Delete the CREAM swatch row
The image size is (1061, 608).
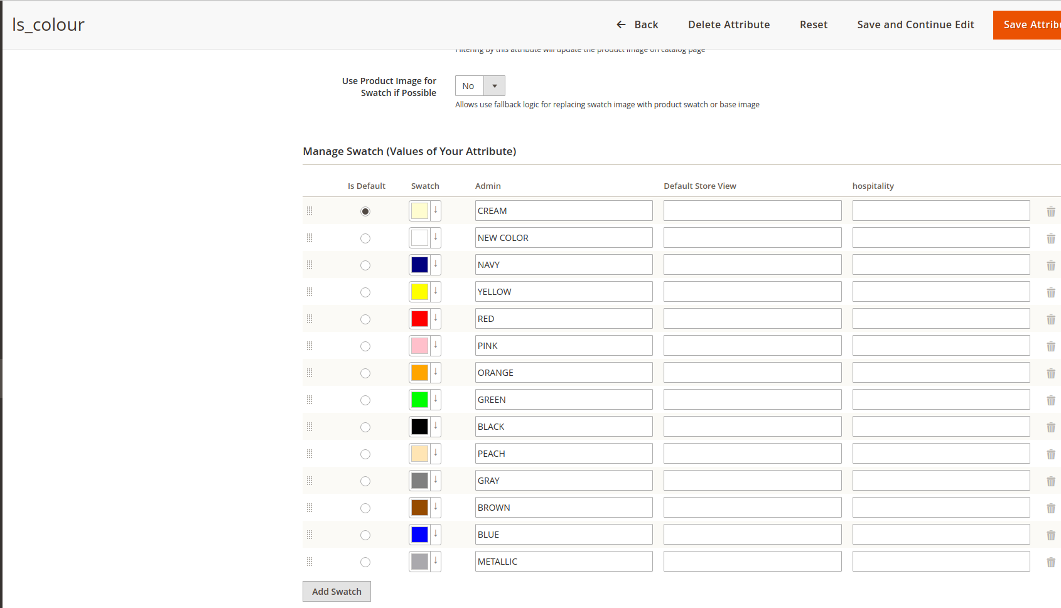[x=1050, y=211]
